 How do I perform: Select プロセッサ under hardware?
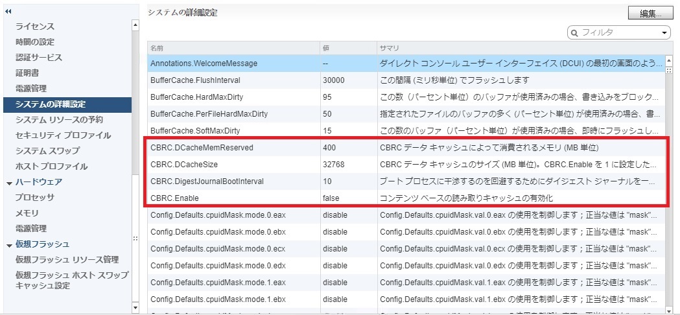tap(34, 198)
